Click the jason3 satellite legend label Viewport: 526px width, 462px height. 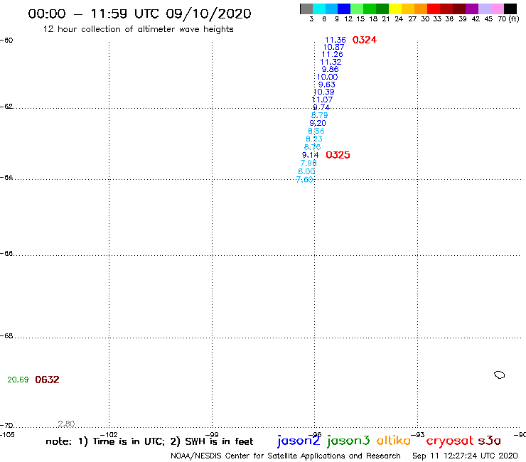(348, 441)
